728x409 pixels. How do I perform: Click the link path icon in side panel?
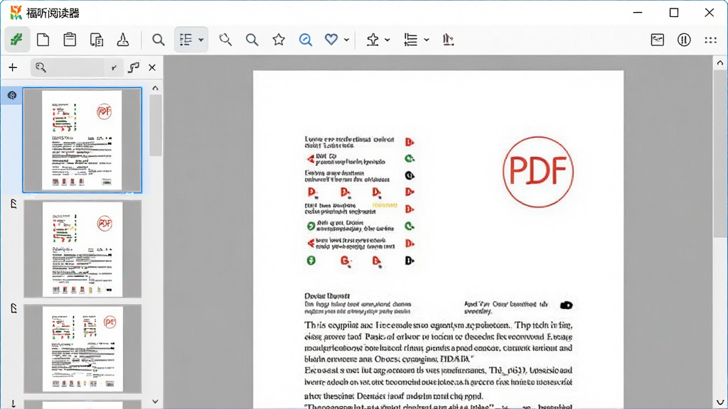coord(134,67)
